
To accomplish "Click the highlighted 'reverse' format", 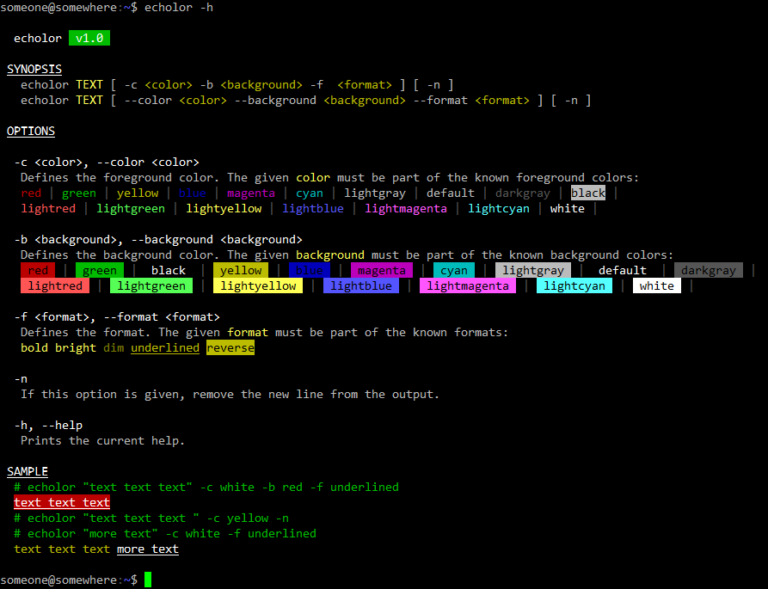I will [230, 347].
